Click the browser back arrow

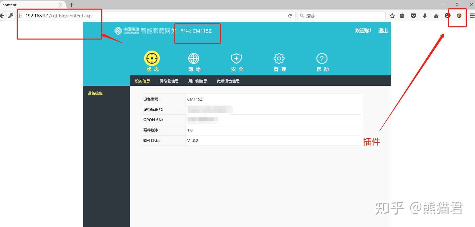tap(2, 16)
